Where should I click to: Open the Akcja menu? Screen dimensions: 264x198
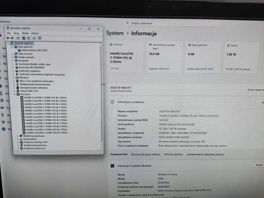16,33
